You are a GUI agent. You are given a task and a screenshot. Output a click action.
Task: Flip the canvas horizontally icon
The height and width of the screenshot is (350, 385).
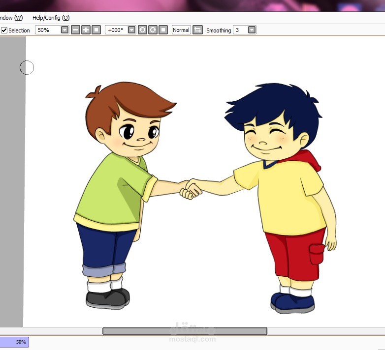click(197, 30)
